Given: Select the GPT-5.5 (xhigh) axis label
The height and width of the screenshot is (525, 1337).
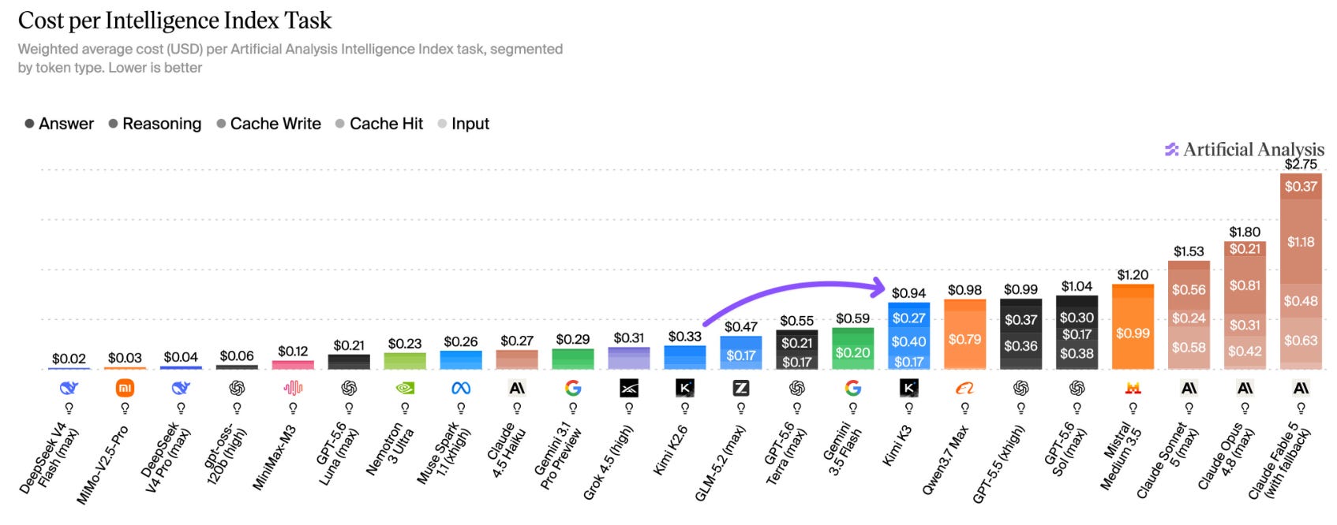Looking at the screenshot, I should [998, 465].
